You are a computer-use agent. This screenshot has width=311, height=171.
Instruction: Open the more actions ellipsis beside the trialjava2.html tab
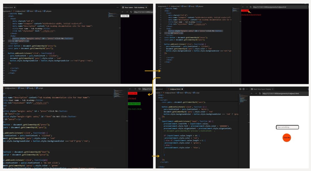(x=247, y=89)
